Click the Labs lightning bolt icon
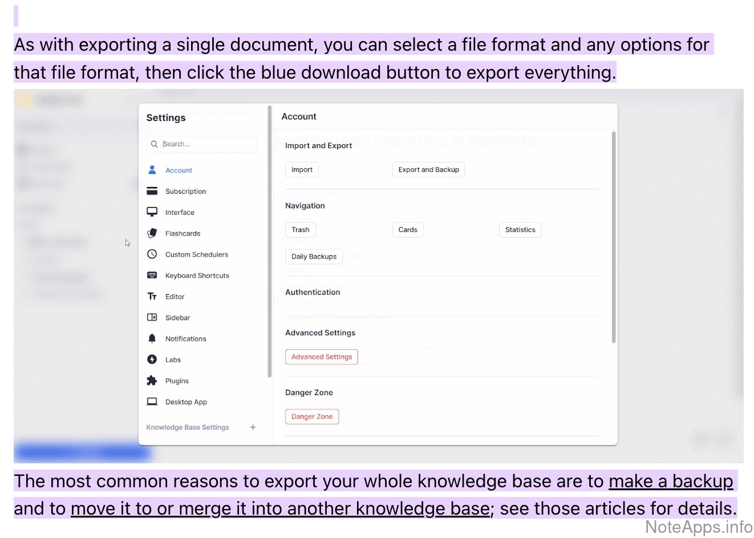The image size is (754, 538). pyautogui.click(x=152, y=360)
